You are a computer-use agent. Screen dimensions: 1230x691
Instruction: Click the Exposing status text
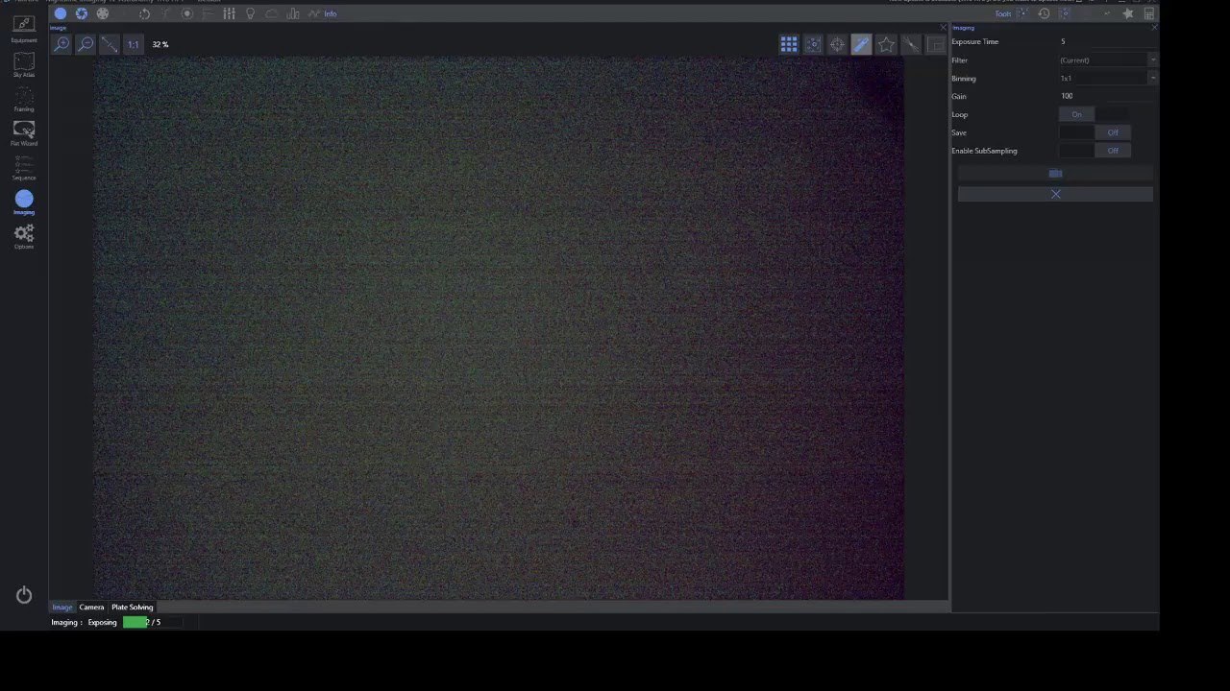pyautogui.click(x=102, y=623)
